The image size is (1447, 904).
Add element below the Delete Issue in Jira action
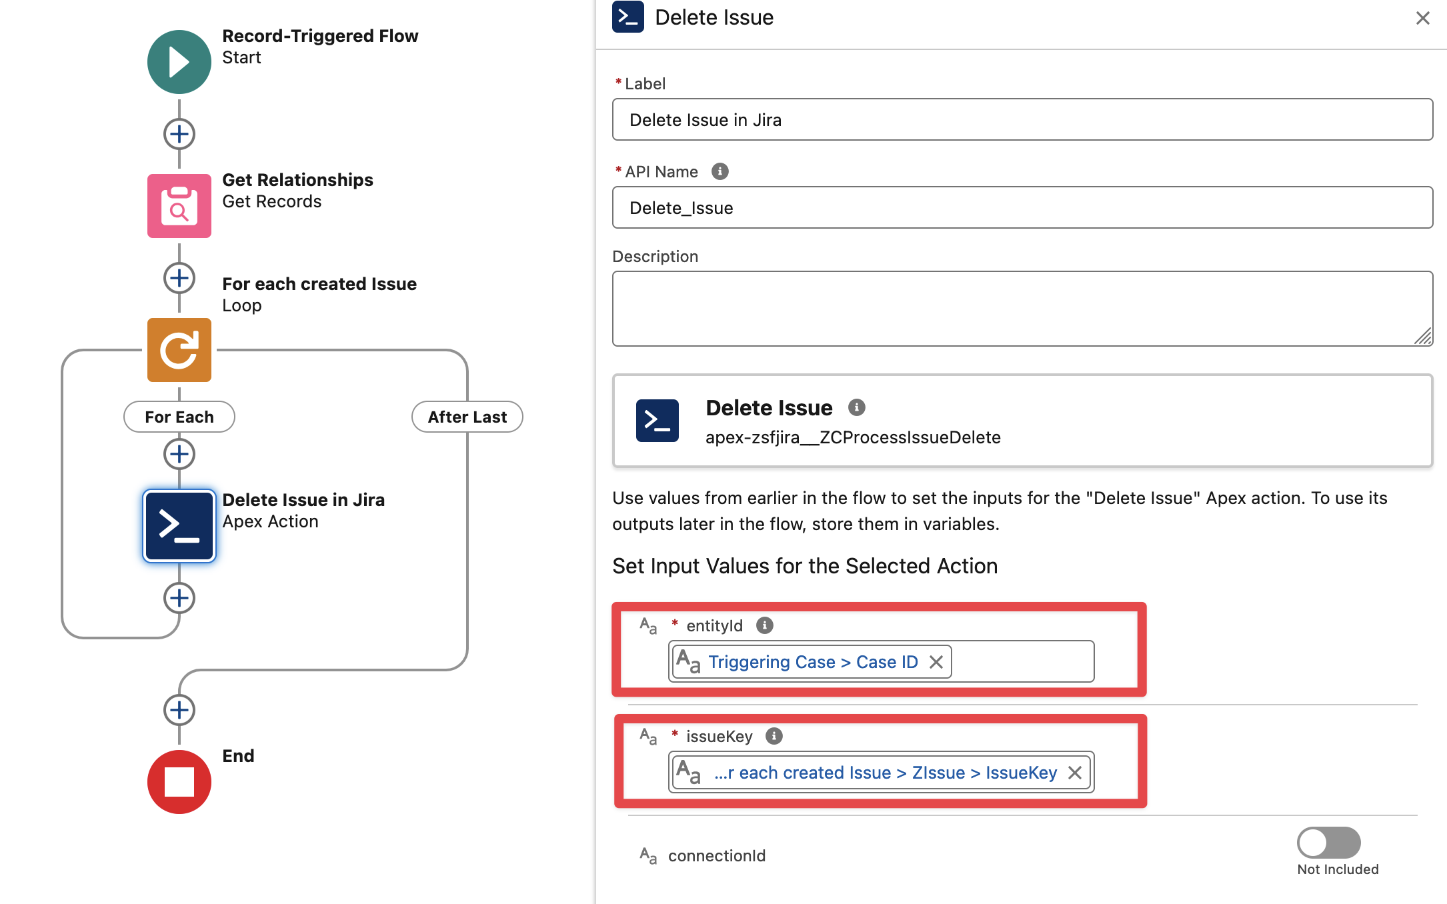[179, 598]
